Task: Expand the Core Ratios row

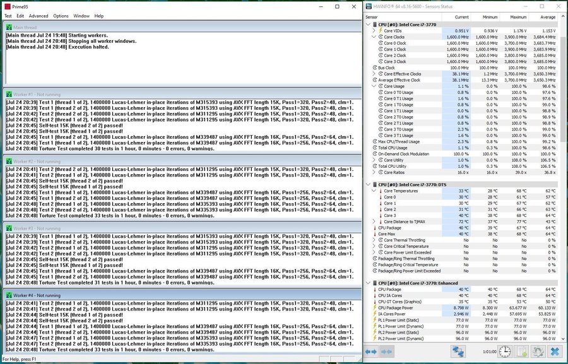Action: click(374, 172)
